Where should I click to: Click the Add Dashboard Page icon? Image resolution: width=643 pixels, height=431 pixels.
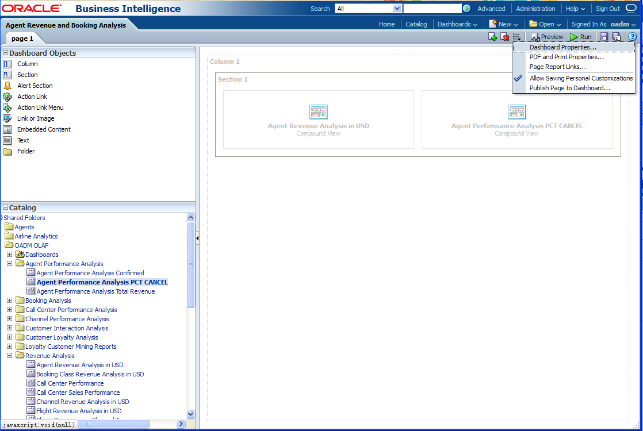click(492, 37)
